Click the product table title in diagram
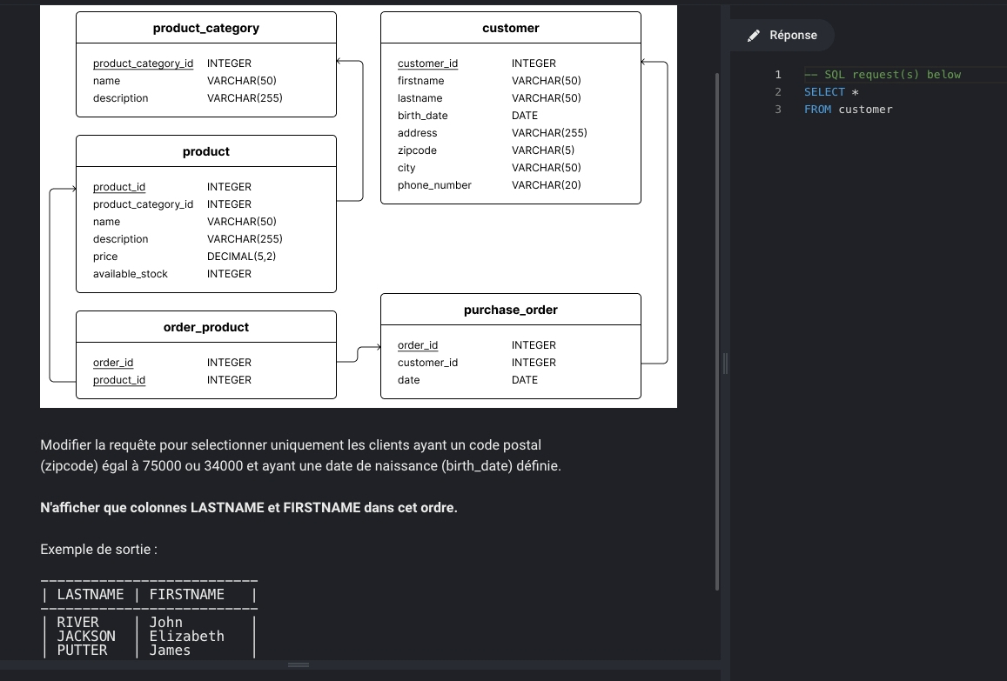Screen dimensions: 1007x681 (206, 151)
